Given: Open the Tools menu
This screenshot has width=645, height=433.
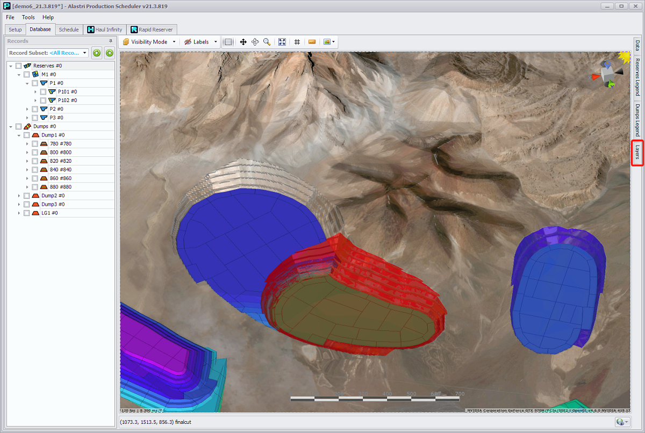Looking at the screenshot, I should [x=28, y=17].
